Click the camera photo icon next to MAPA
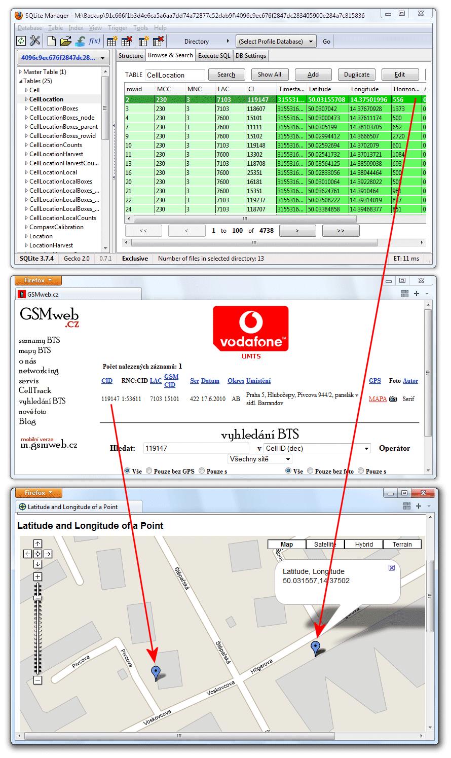 (393, 399)
